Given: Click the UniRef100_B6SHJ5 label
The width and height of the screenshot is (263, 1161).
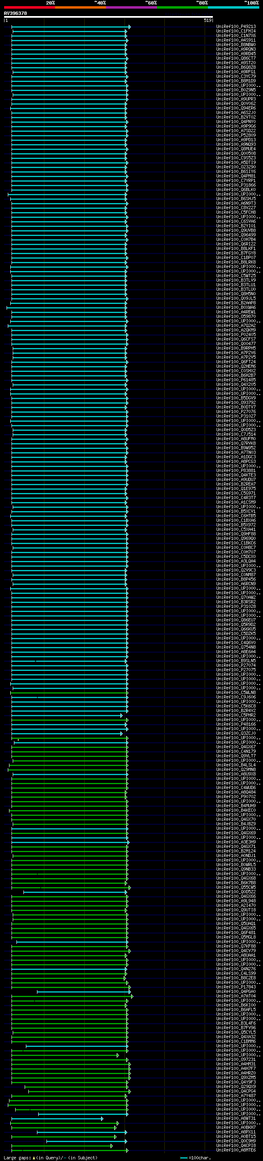Looking at the screenshot, I should pos(236,199).
